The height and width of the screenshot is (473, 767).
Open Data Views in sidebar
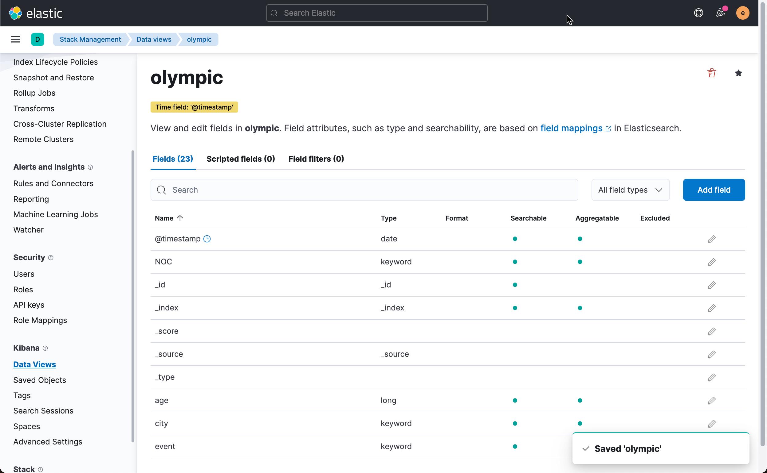coord(34,364)
